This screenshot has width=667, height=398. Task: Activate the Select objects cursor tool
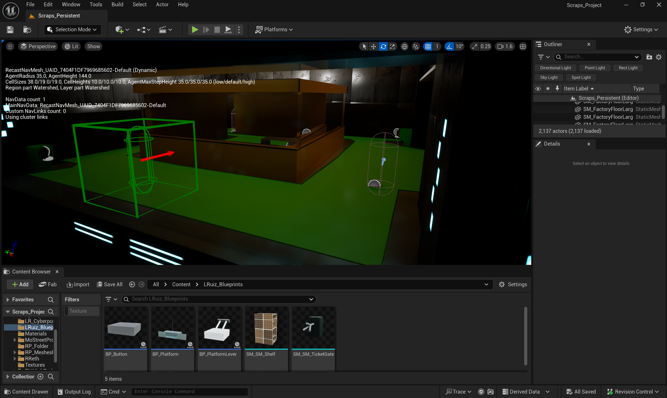pyautogui.click(x=364, y=47)
